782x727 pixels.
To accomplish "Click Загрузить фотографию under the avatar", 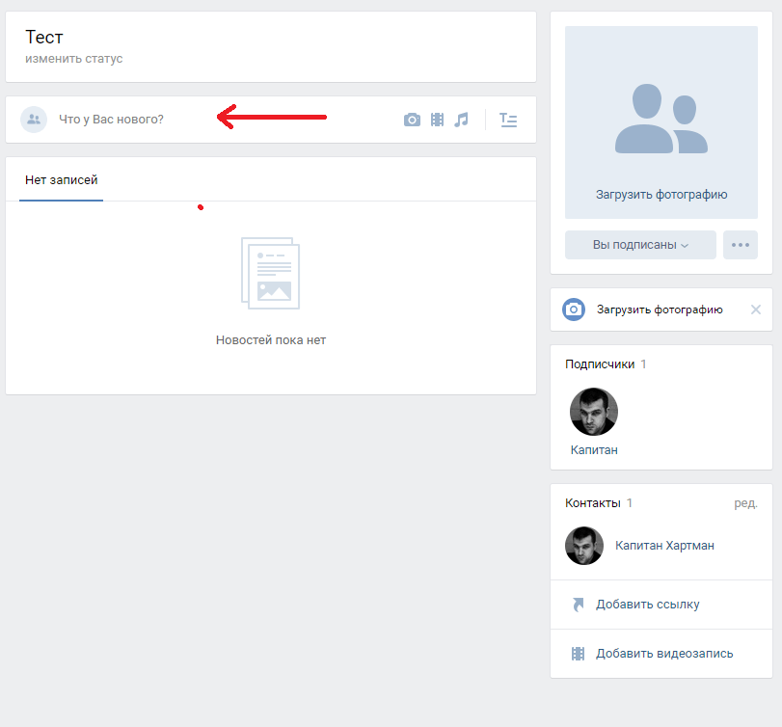I will (x=661, y=195).
